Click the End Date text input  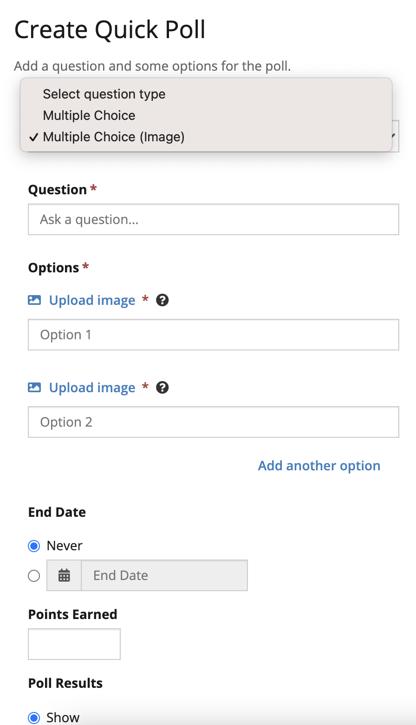click(x=164, y=575)
